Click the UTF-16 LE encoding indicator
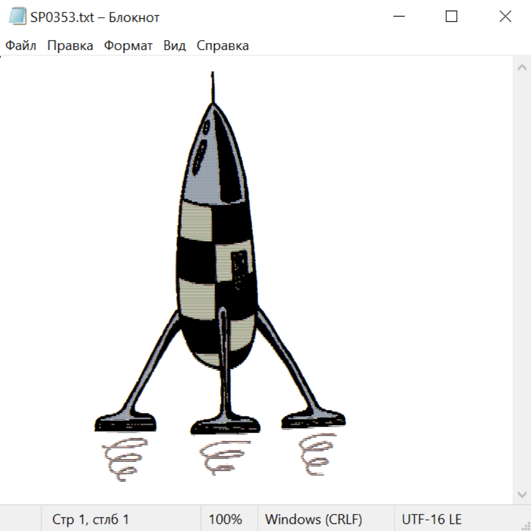531x531 pixels. [x=431, y=520]
